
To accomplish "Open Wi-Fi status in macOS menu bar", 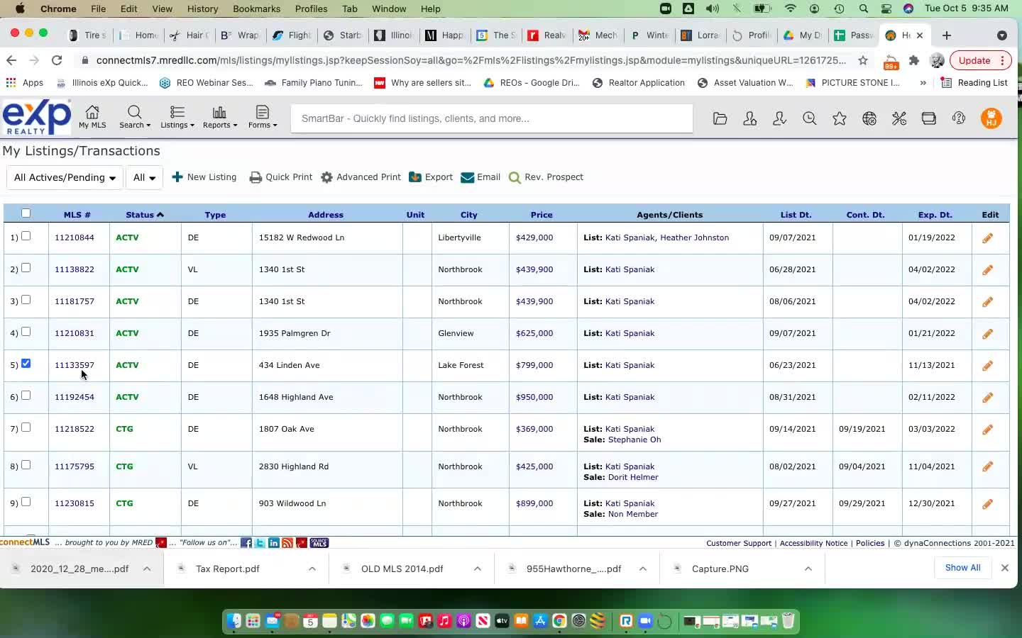I will 791,9.
